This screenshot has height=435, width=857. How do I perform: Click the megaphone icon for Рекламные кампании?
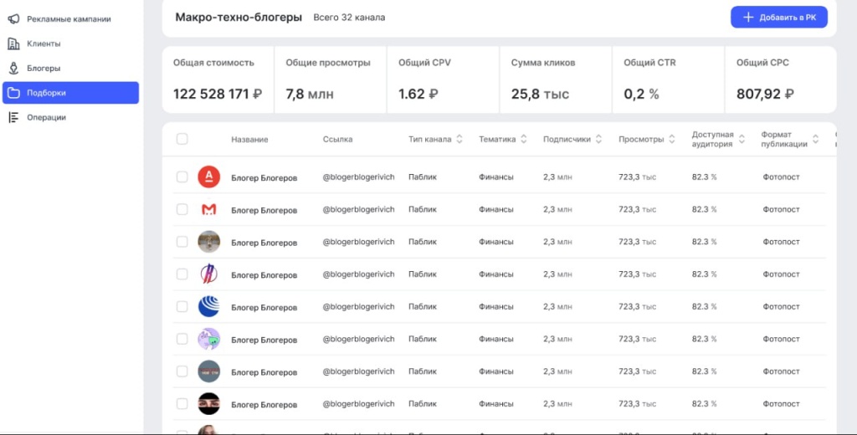13,19
